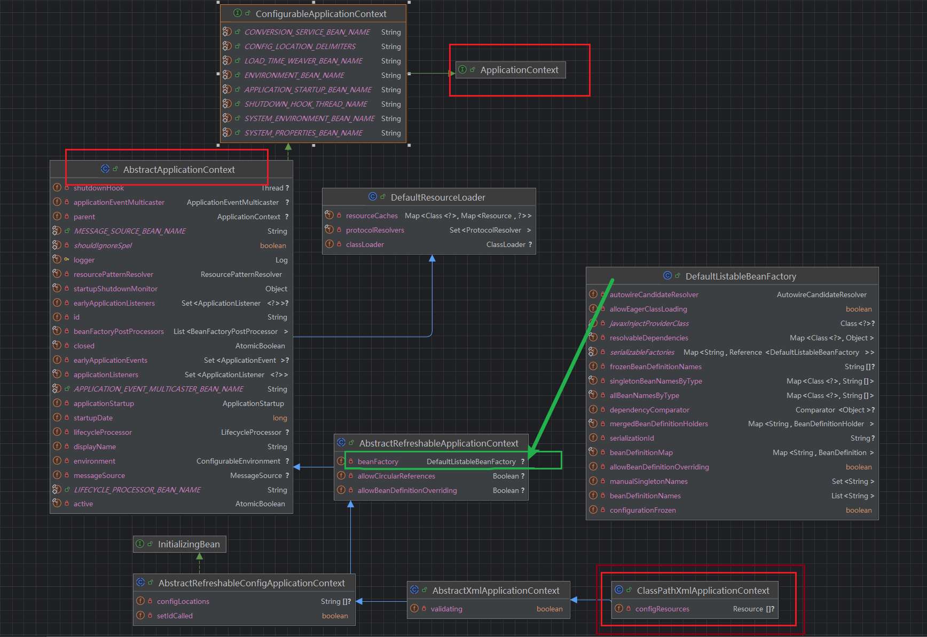
Task: Click the interface icon next to ApplicationContext
Action: tap(463, 70)
